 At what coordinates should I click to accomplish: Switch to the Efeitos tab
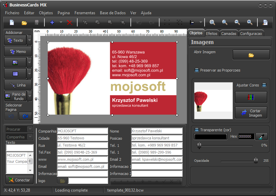212,34
